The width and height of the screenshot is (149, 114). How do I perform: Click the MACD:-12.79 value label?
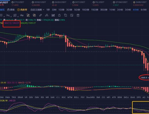pyautogui.click(x=24, y=83)
